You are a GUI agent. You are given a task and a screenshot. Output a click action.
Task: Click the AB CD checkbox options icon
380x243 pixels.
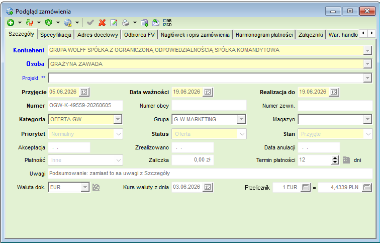167,23
